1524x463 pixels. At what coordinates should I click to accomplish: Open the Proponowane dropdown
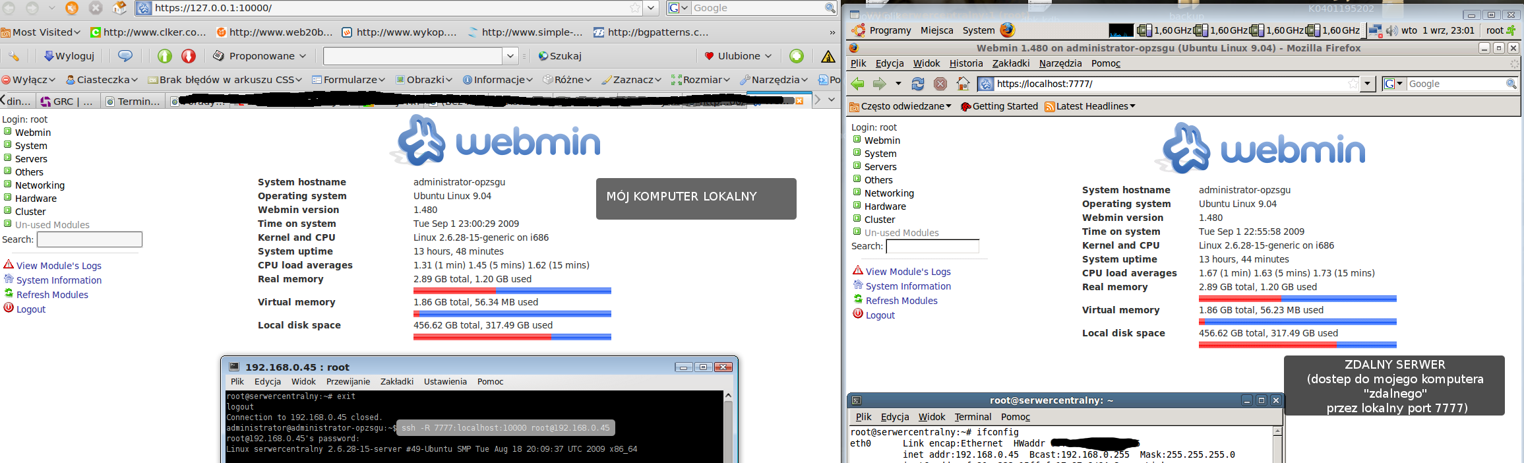point(260,56)
